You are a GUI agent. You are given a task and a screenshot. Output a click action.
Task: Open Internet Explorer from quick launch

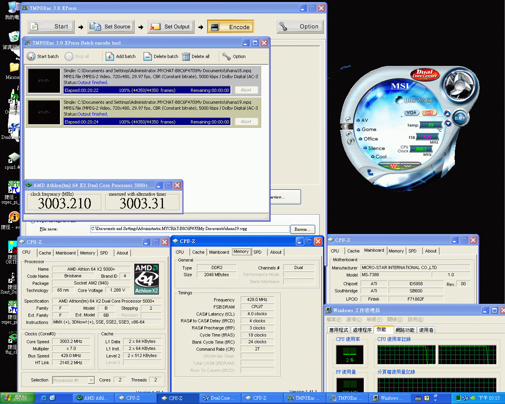pos(43,398)
